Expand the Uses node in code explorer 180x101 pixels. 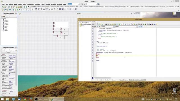[79, 26]
